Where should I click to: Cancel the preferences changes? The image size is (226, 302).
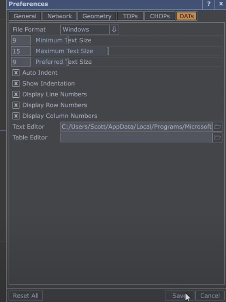(x=210, y=296)
